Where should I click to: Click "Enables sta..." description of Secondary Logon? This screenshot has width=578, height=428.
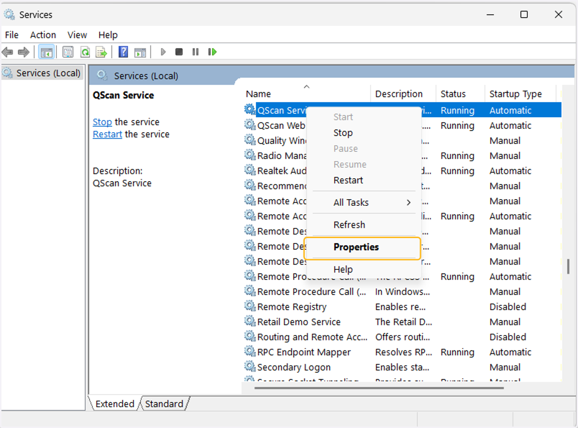402,367
